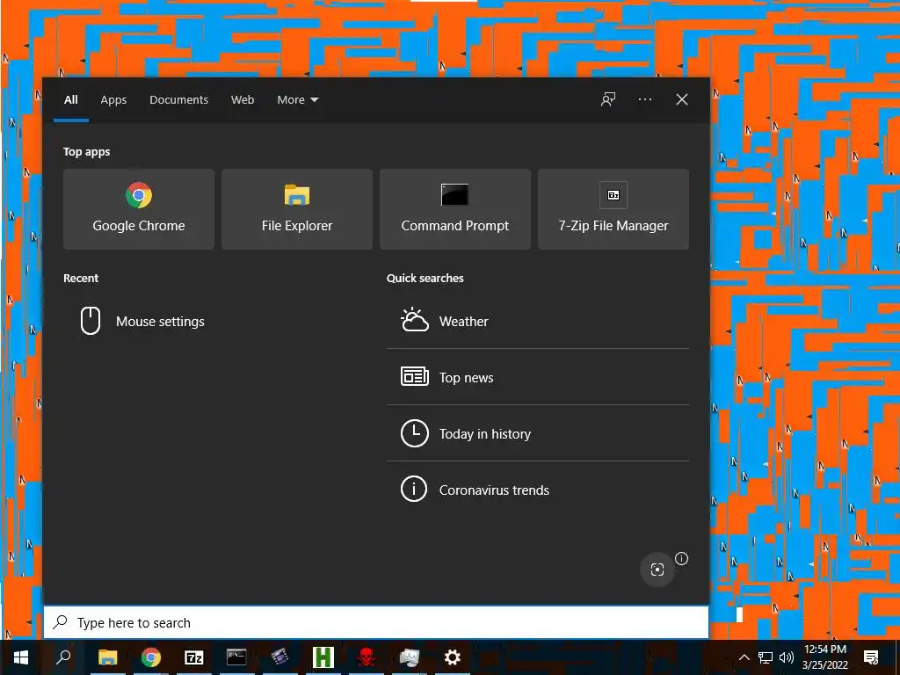The image size is (900, 675).
Task: Click the small info icon near screenshot search
Action: click(681, 558)
